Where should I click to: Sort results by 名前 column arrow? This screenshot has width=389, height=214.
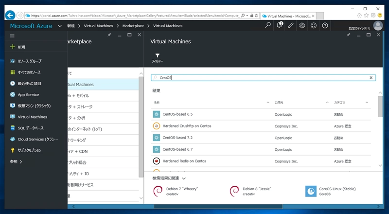(x=268, y=102)
